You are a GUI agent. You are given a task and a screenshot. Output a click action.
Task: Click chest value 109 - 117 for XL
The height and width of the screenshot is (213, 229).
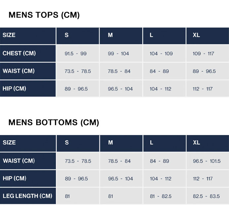coord(207,53)
